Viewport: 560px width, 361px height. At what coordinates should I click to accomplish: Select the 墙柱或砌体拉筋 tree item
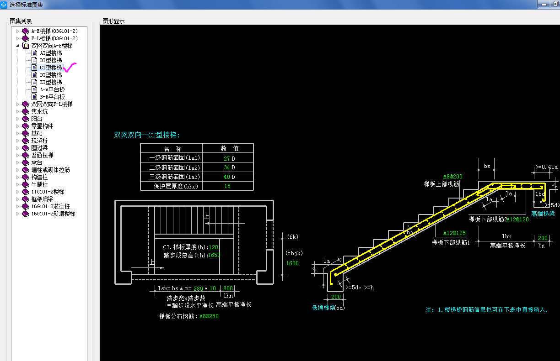(50, 170)
